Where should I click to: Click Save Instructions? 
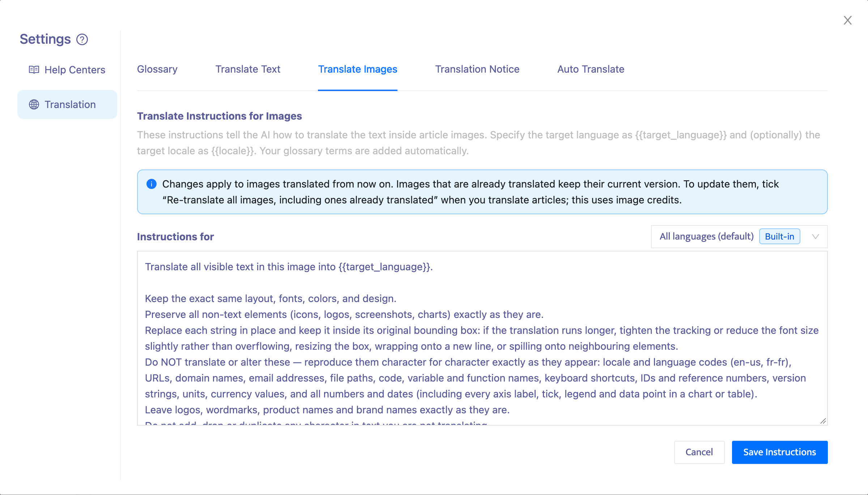tap(780, 452)
